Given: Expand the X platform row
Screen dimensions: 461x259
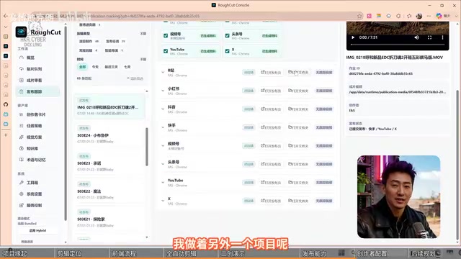Looking at the screenshot, I should point(163,201).
